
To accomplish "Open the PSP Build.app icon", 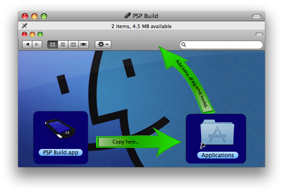I will click(x=60, y=129).
